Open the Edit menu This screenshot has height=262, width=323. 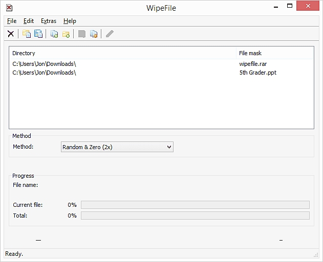[x=29, y=21]
